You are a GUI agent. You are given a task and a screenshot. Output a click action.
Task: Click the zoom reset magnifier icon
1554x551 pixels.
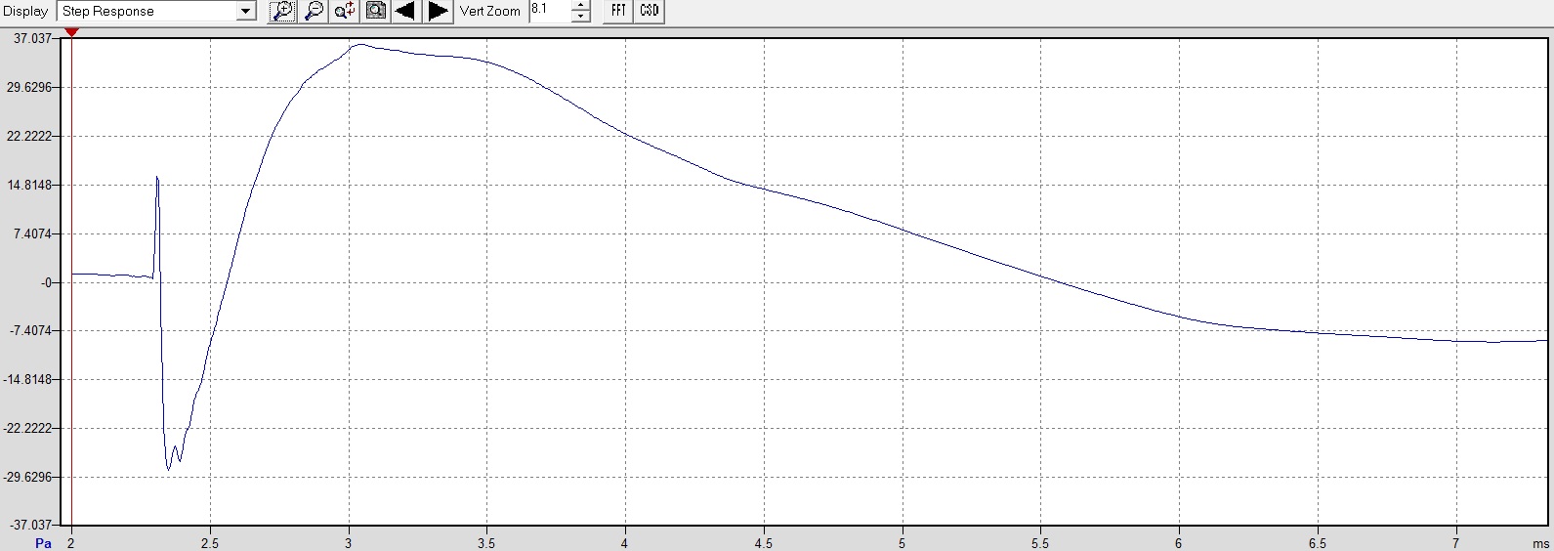345,12
